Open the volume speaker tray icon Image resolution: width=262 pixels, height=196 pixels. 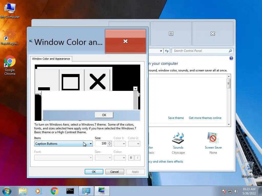[x=236, y=191]
